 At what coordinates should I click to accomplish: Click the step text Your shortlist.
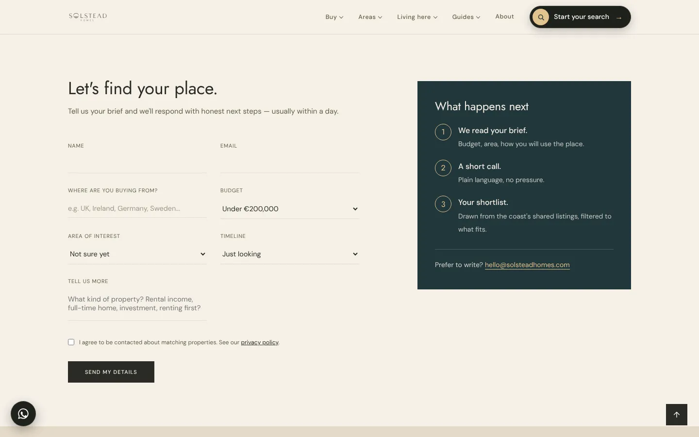483,202
